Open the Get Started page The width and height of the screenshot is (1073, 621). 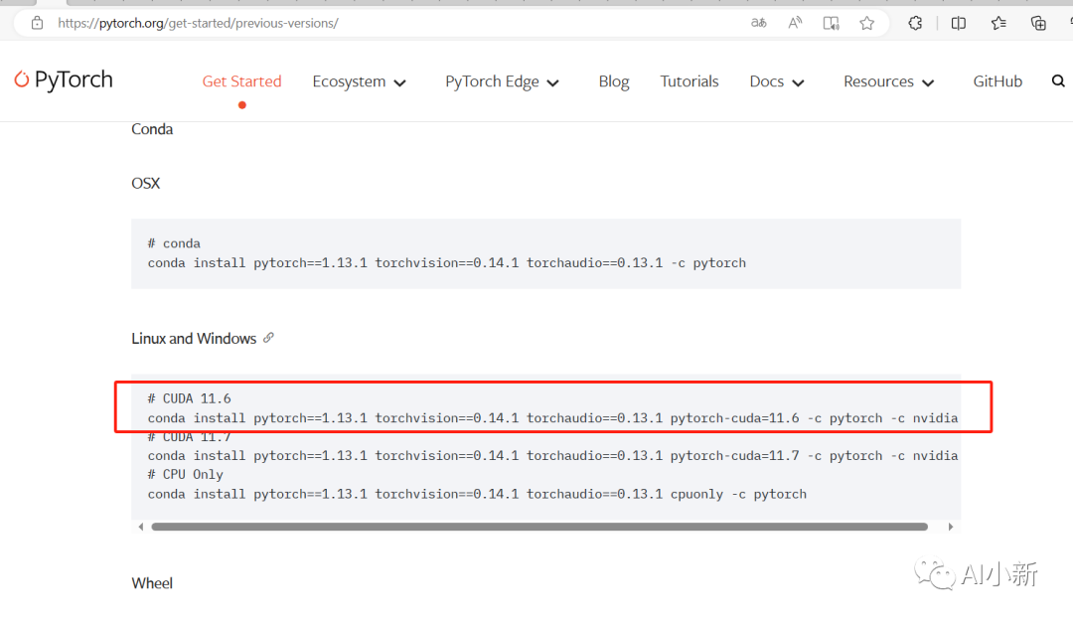241,81
